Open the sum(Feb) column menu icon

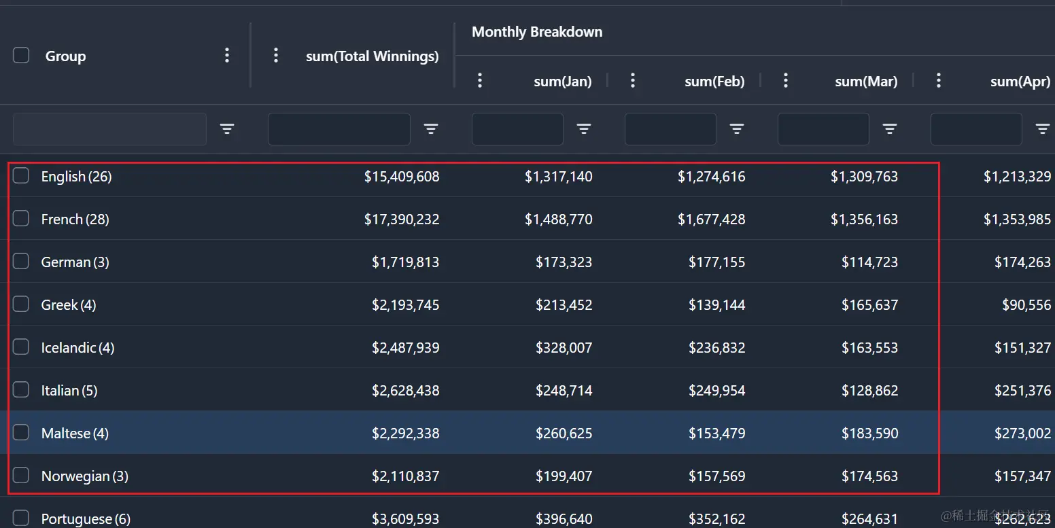pyautogui.click(x=633, y=81)
